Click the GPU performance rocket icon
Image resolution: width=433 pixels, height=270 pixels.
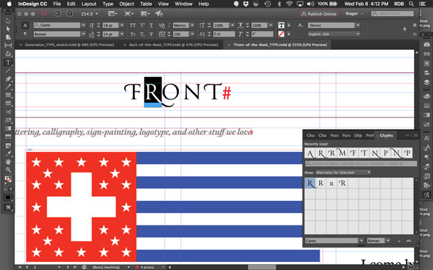click(x=159, y=13)
